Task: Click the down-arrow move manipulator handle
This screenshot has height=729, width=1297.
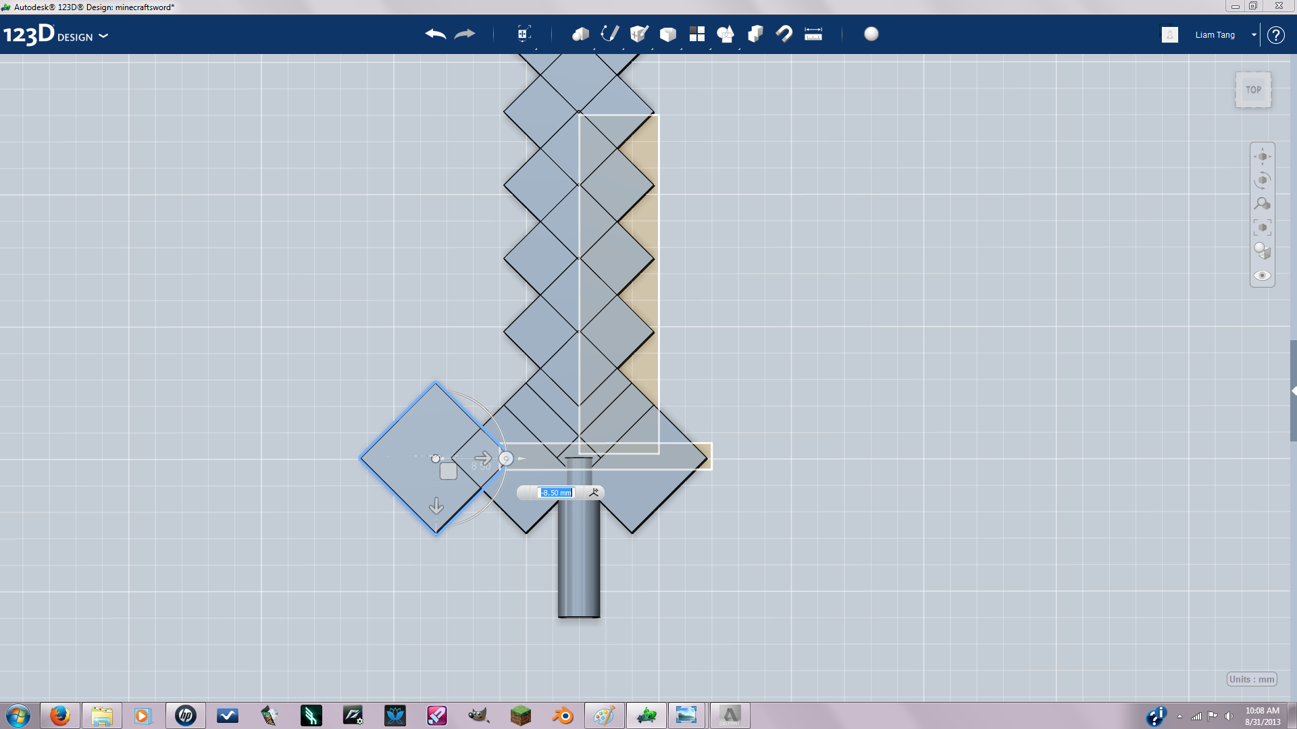Action: [436, 506]
